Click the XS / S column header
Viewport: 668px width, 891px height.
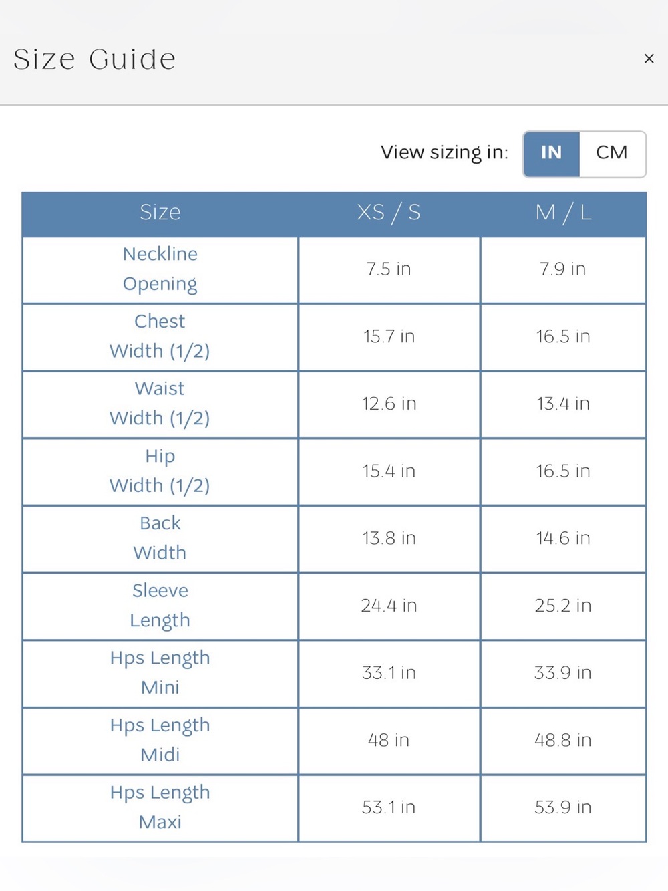pyautogui.click(x=389, y=213)
